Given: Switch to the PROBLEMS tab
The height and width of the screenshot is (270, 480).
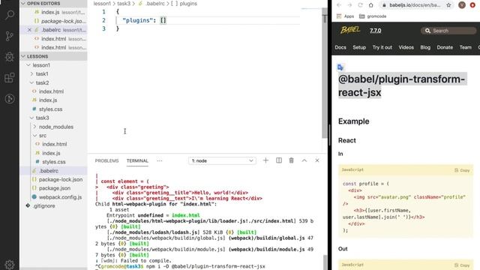Looking at the screenshot, I should pos(106,160).
